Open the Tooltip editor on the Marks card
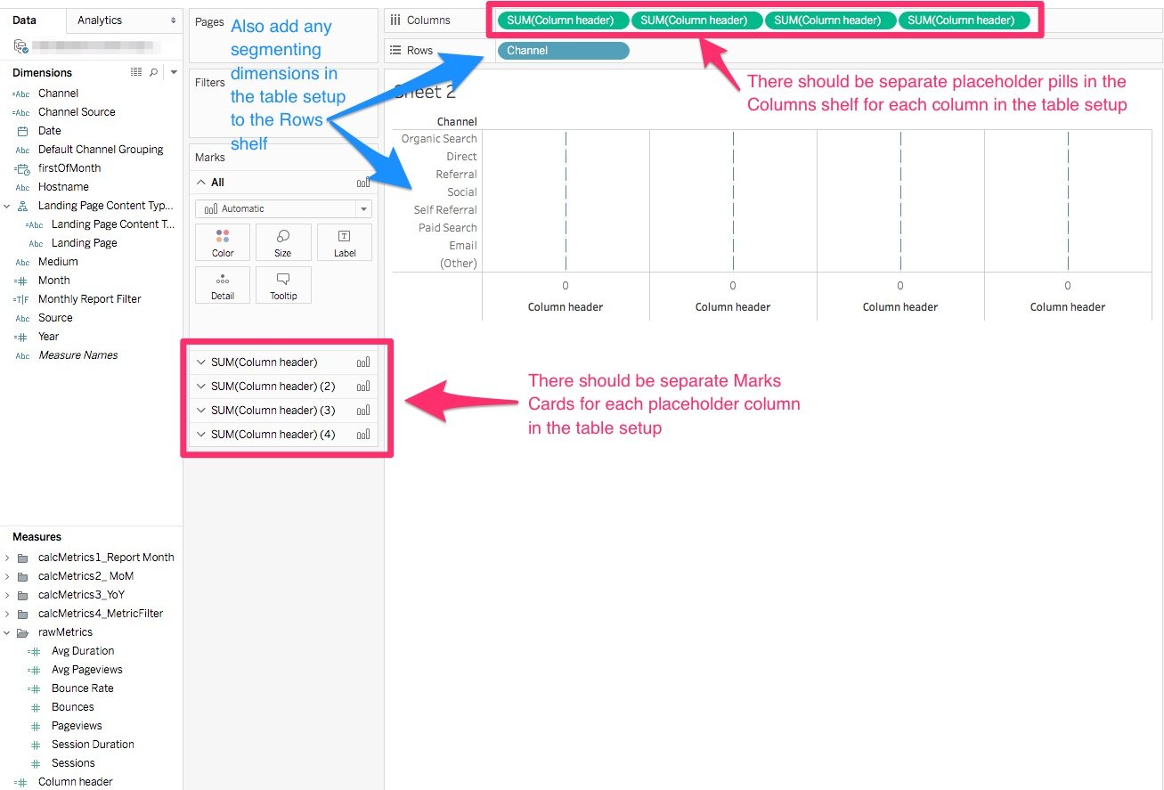The width and height of the screenshot is (1164, 790). 283,285
